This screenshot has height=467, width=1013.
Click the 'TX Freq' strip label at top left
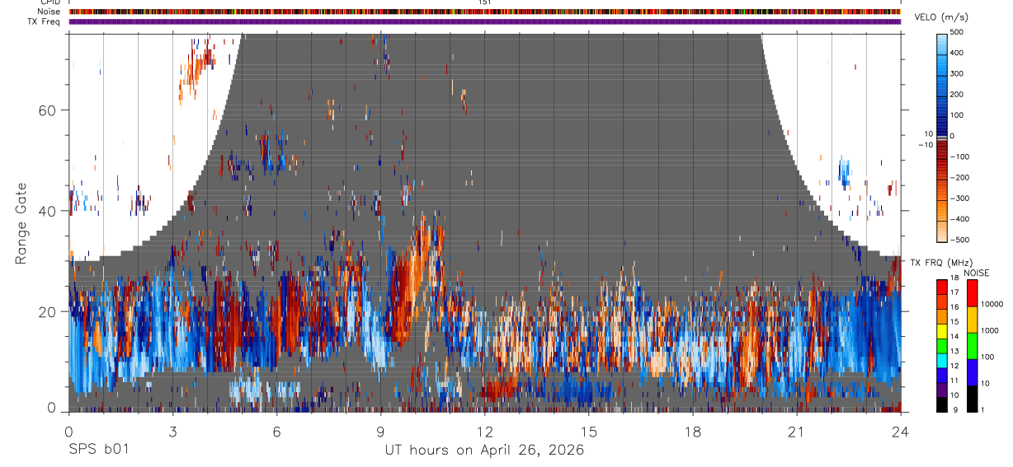pos(45,21)
